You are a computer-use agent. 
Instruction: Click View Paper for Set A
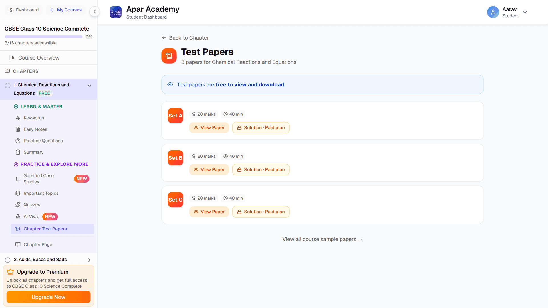click(x=209, y=128)
